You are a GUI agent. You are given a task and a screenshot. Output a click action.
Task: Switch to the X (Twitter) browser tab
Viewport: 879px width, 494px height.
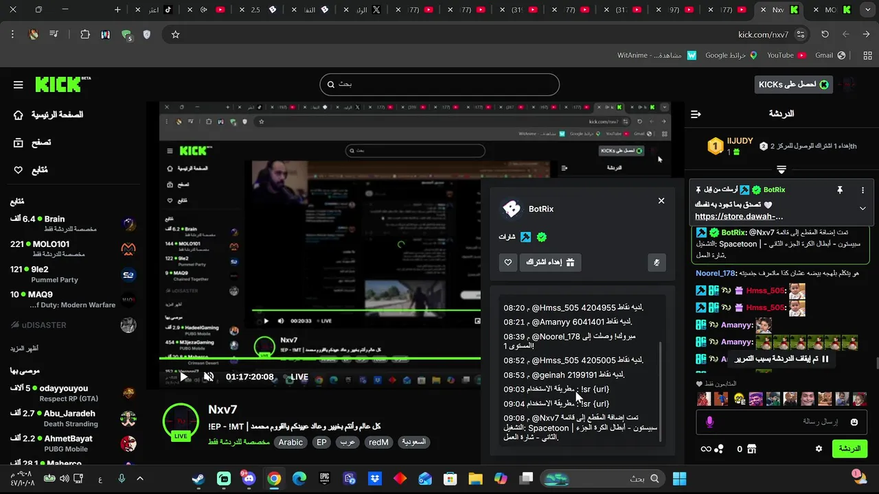[x=369, y=10]
